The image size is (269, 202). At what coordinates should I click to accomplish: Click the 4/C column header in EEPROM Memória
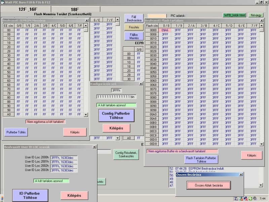(x=53, y=26)
